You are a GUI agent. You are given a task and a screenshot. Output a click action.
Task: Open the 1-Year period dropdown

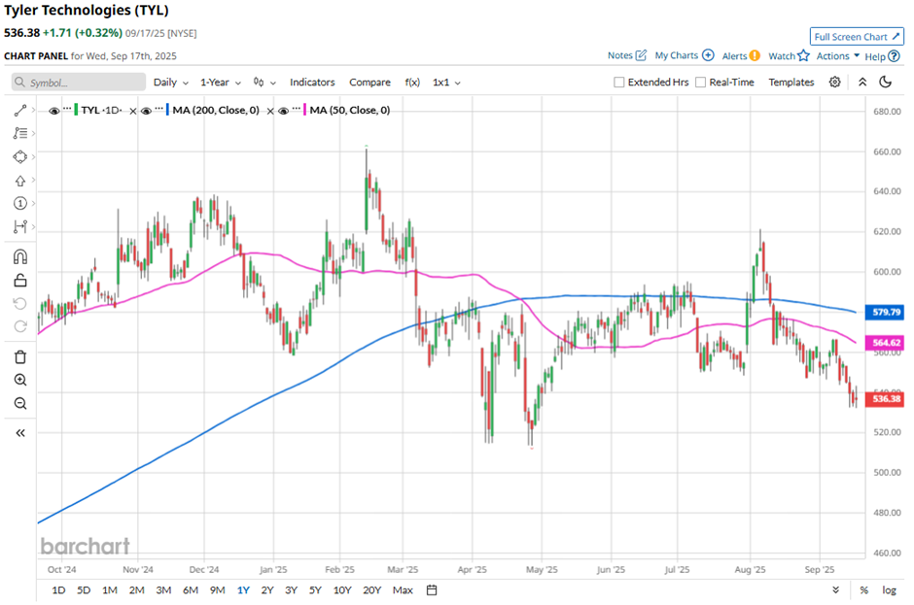click(x=221, y=83)
